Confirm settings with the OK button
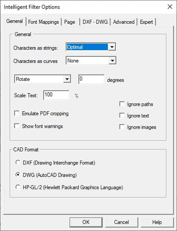 click(86, 222)
